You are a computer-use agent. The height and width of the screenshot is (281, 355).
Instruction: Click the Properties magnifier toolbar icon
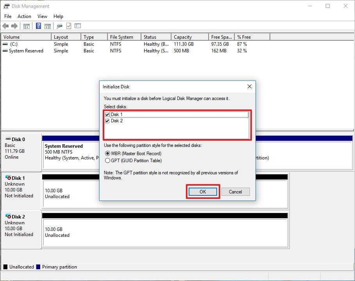point(59,26)
